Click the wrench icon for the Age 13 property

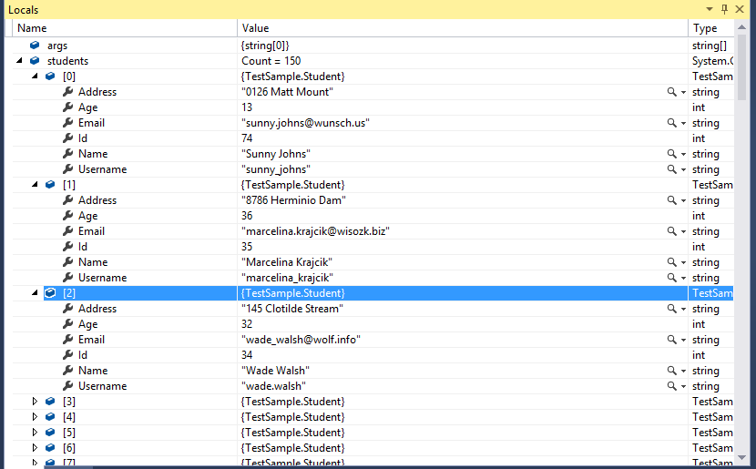coord(67,107)
